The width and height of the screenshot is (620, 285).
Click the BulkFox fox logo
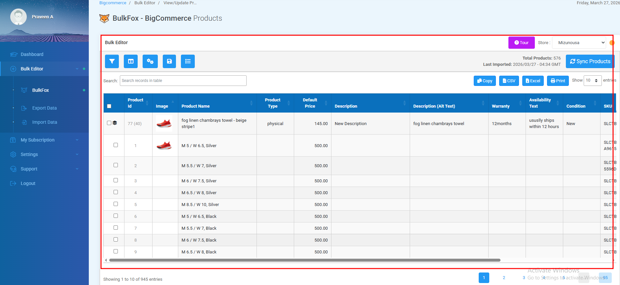[104, 18]
